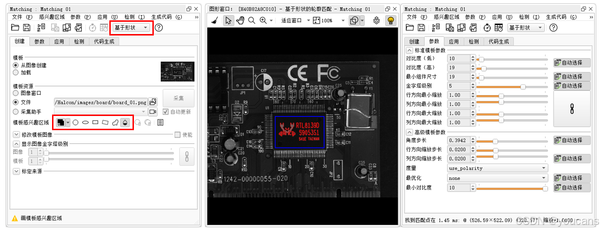601x231 pixels.
Task: Open the '最优化' none dropdown
Action: [x=497, y=178]
